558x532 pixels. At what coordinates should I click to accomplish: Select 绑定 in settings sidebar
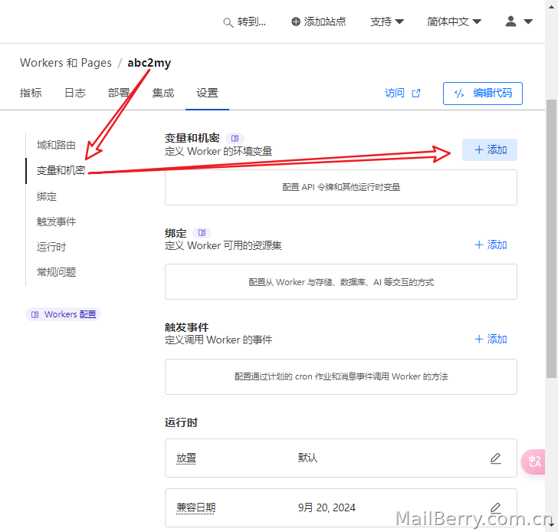pyautogui.click(x=47, y=196)
